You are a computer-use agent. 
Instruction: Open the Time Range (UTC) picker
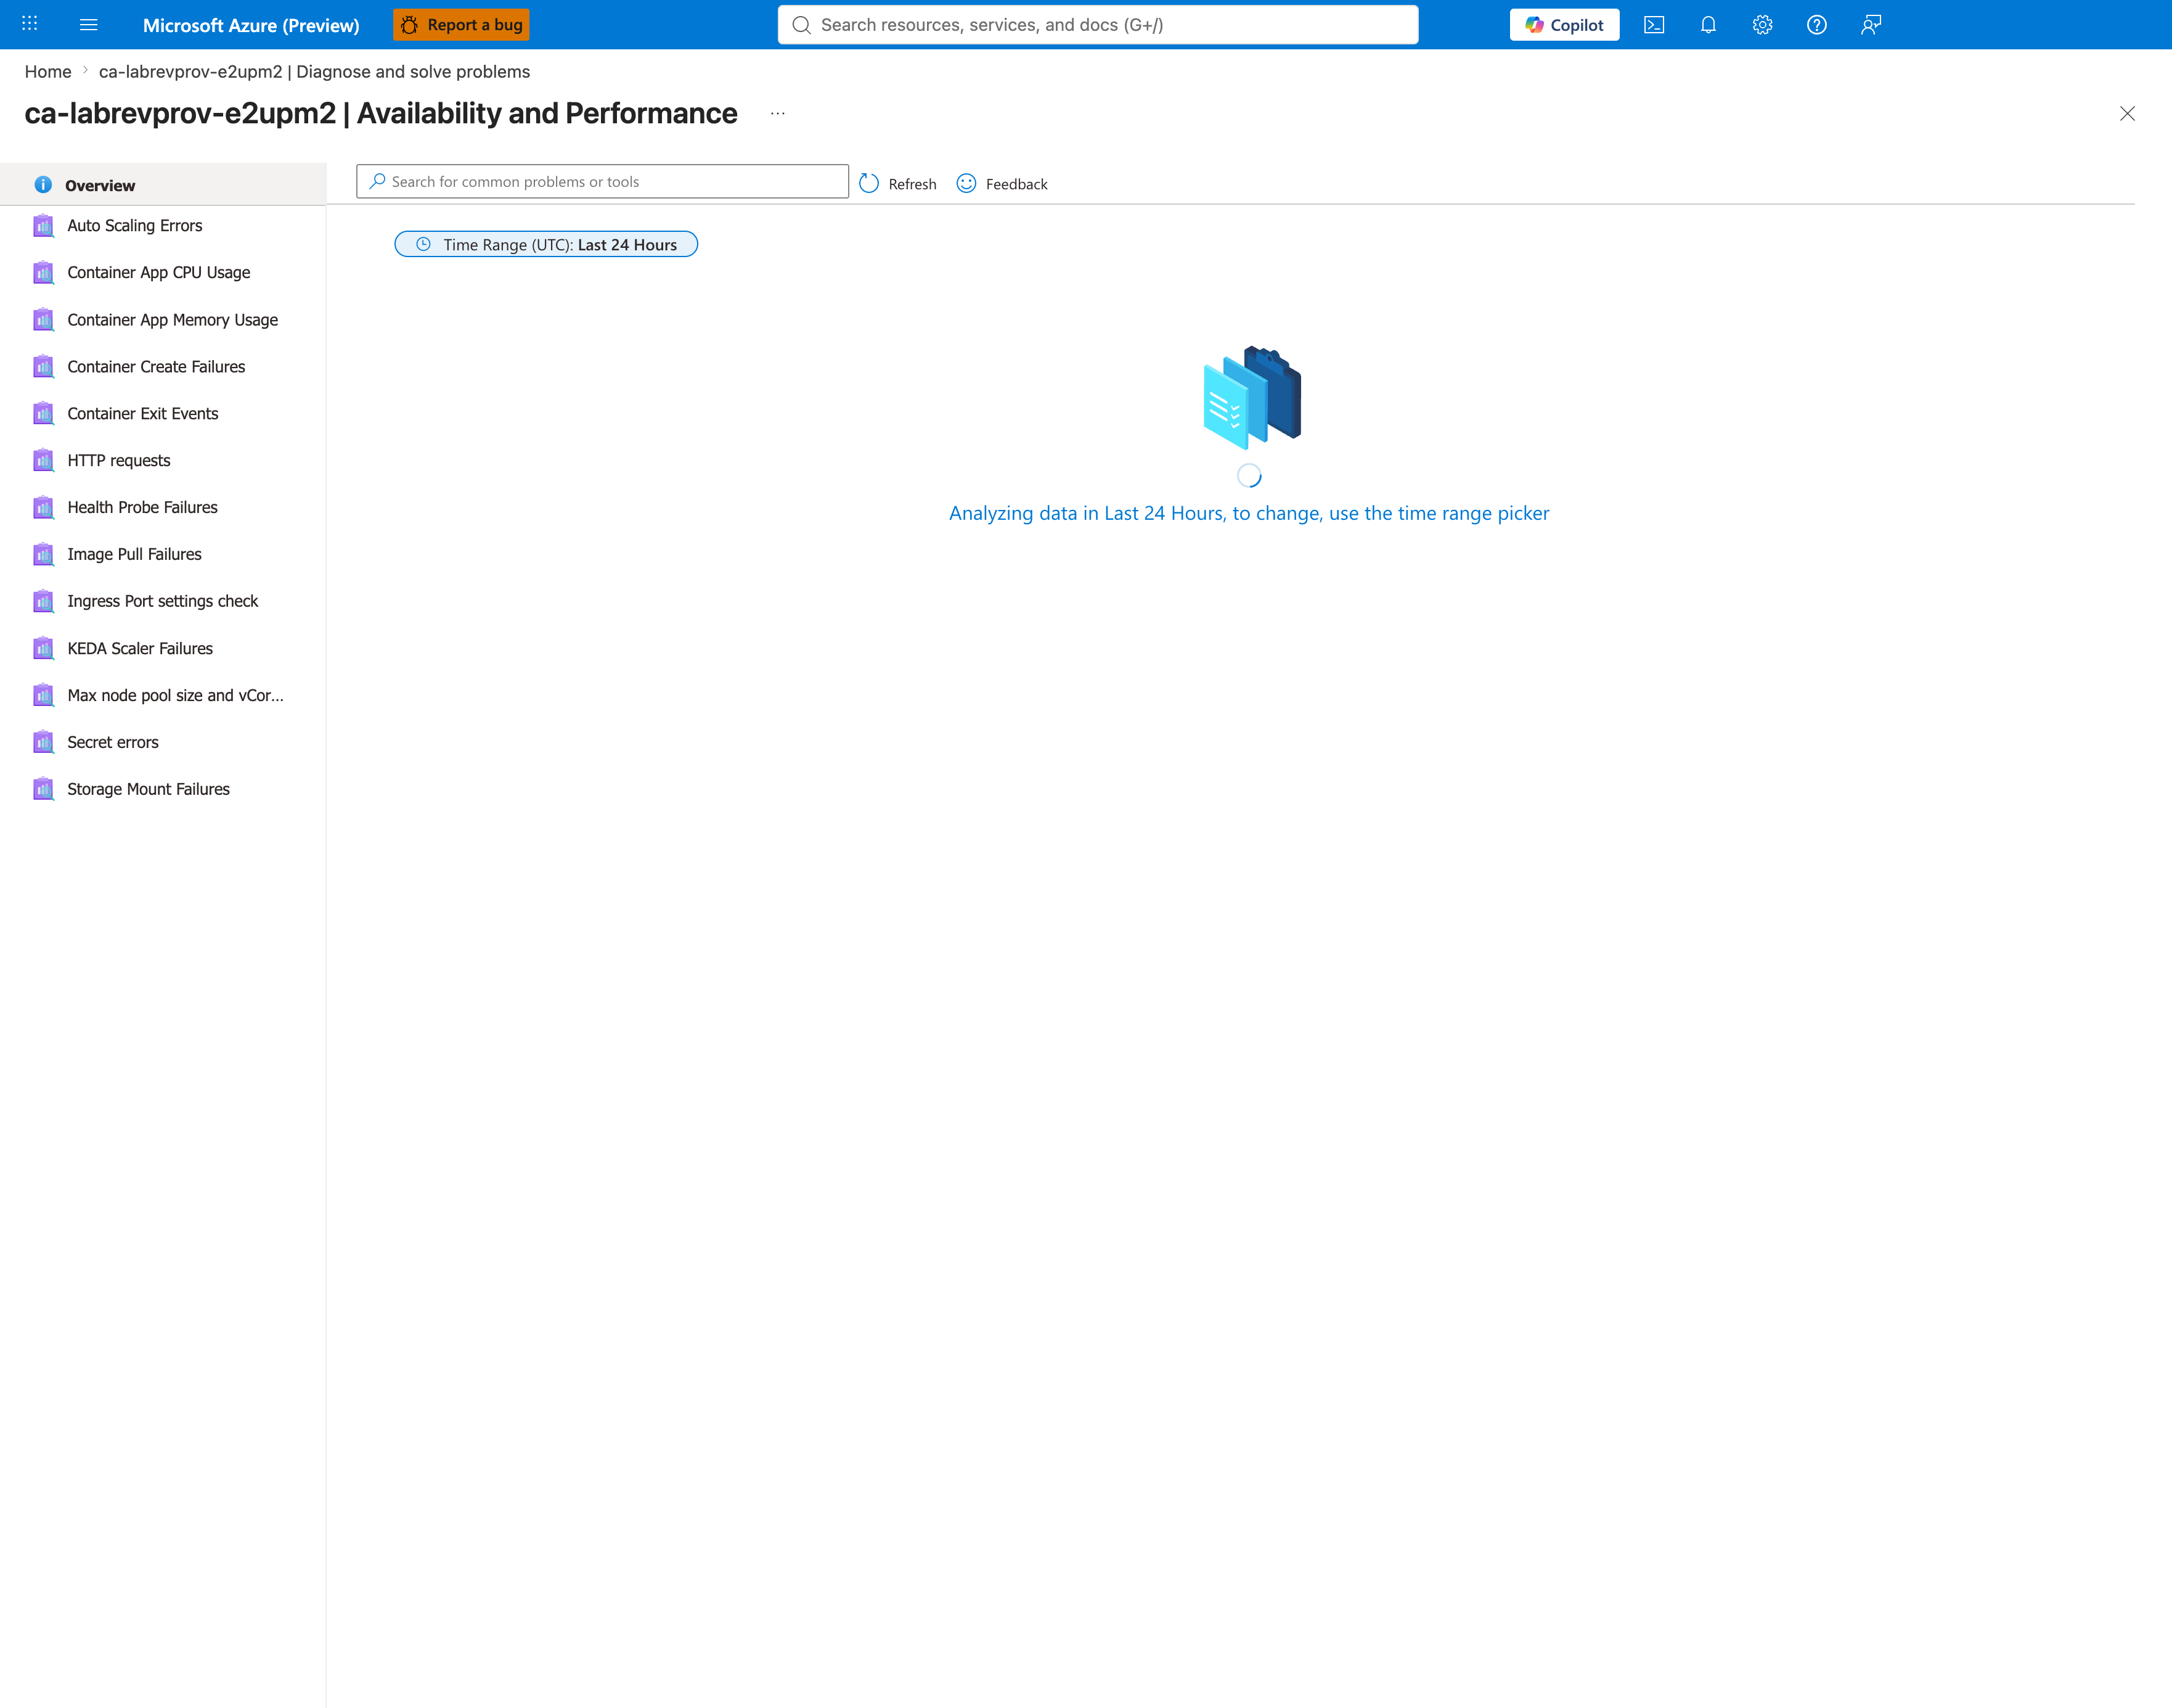(x=545, y=244)
